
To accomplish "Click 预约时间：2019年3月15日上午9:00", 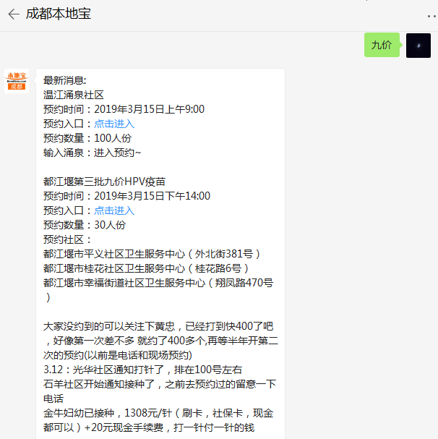I will click(x=124, y=109).
